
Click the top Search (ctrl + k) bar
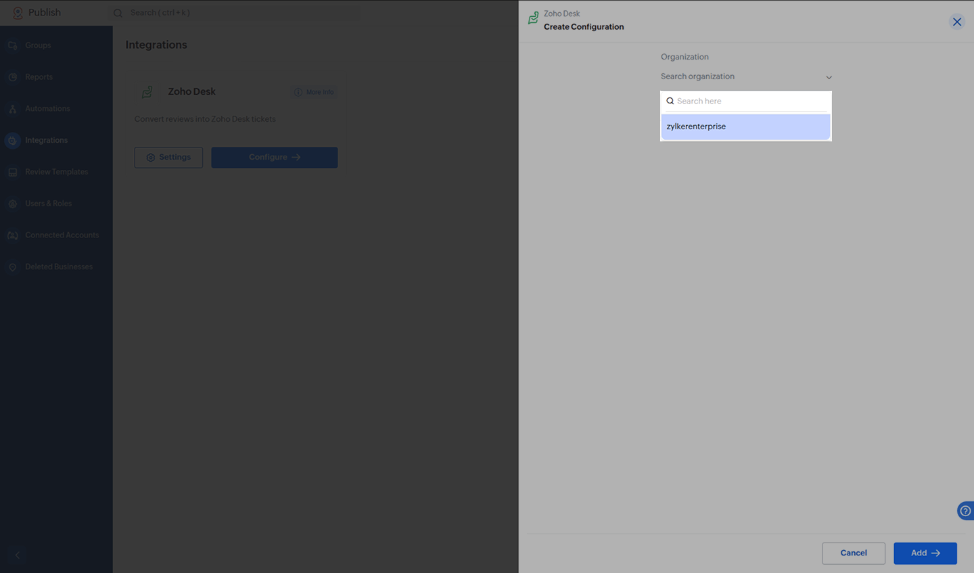click(234, 13)
